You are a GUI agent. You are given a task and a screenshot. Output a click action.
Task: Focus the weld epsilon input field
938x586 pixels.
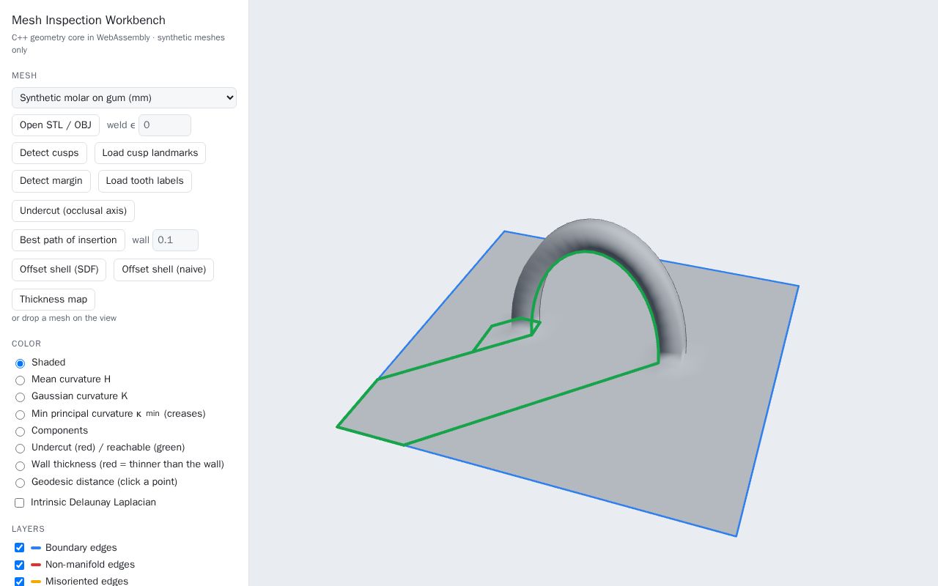pos(165,125)
